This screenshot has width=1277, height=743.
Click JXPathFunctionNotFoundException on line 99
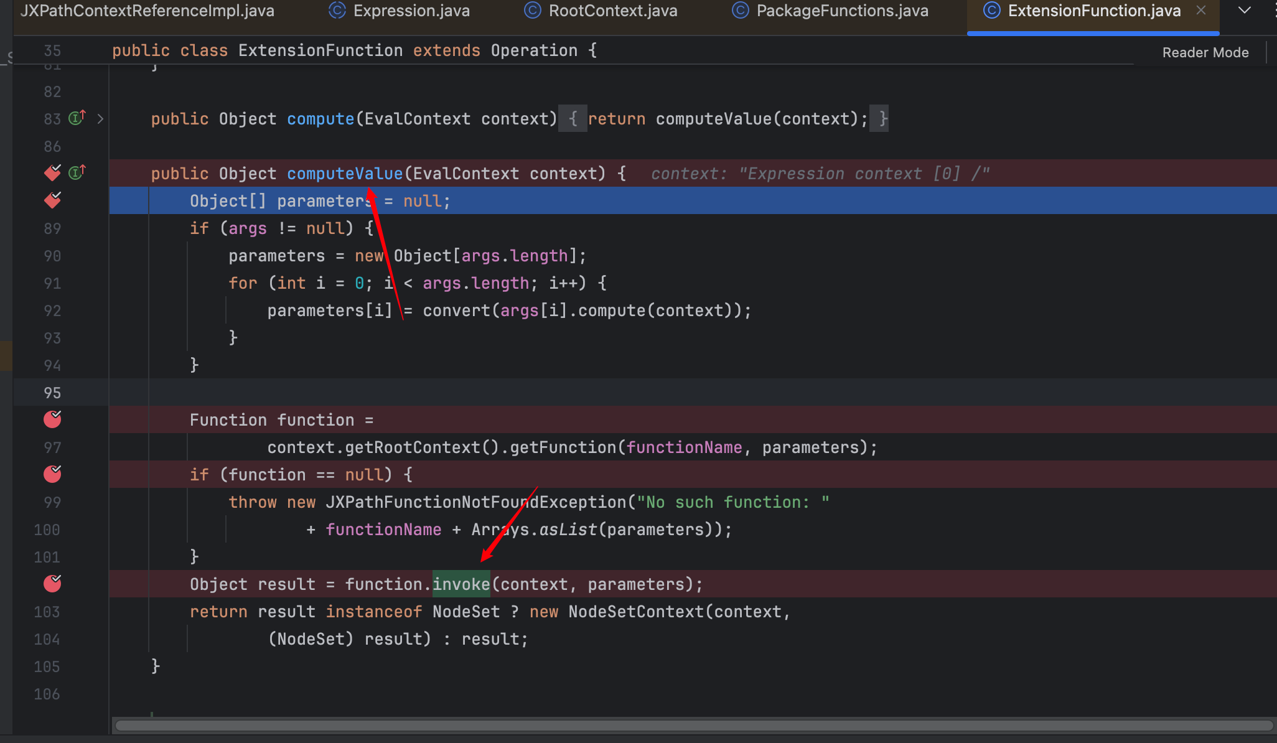476,502
